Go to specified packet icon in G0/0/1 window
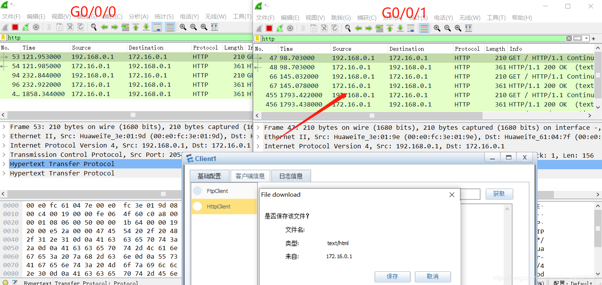The height and width of the screenshot is (285, 602). pos(379,28)
